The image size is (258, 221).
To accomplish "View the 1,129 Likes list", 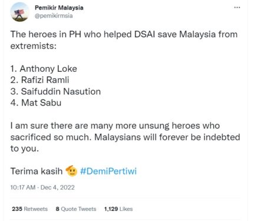I will pos(118,209).
